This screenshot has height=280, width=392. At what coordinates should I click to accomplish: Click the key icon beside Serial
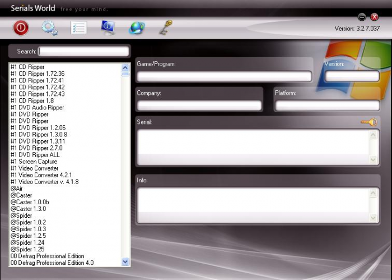[368, 122]
